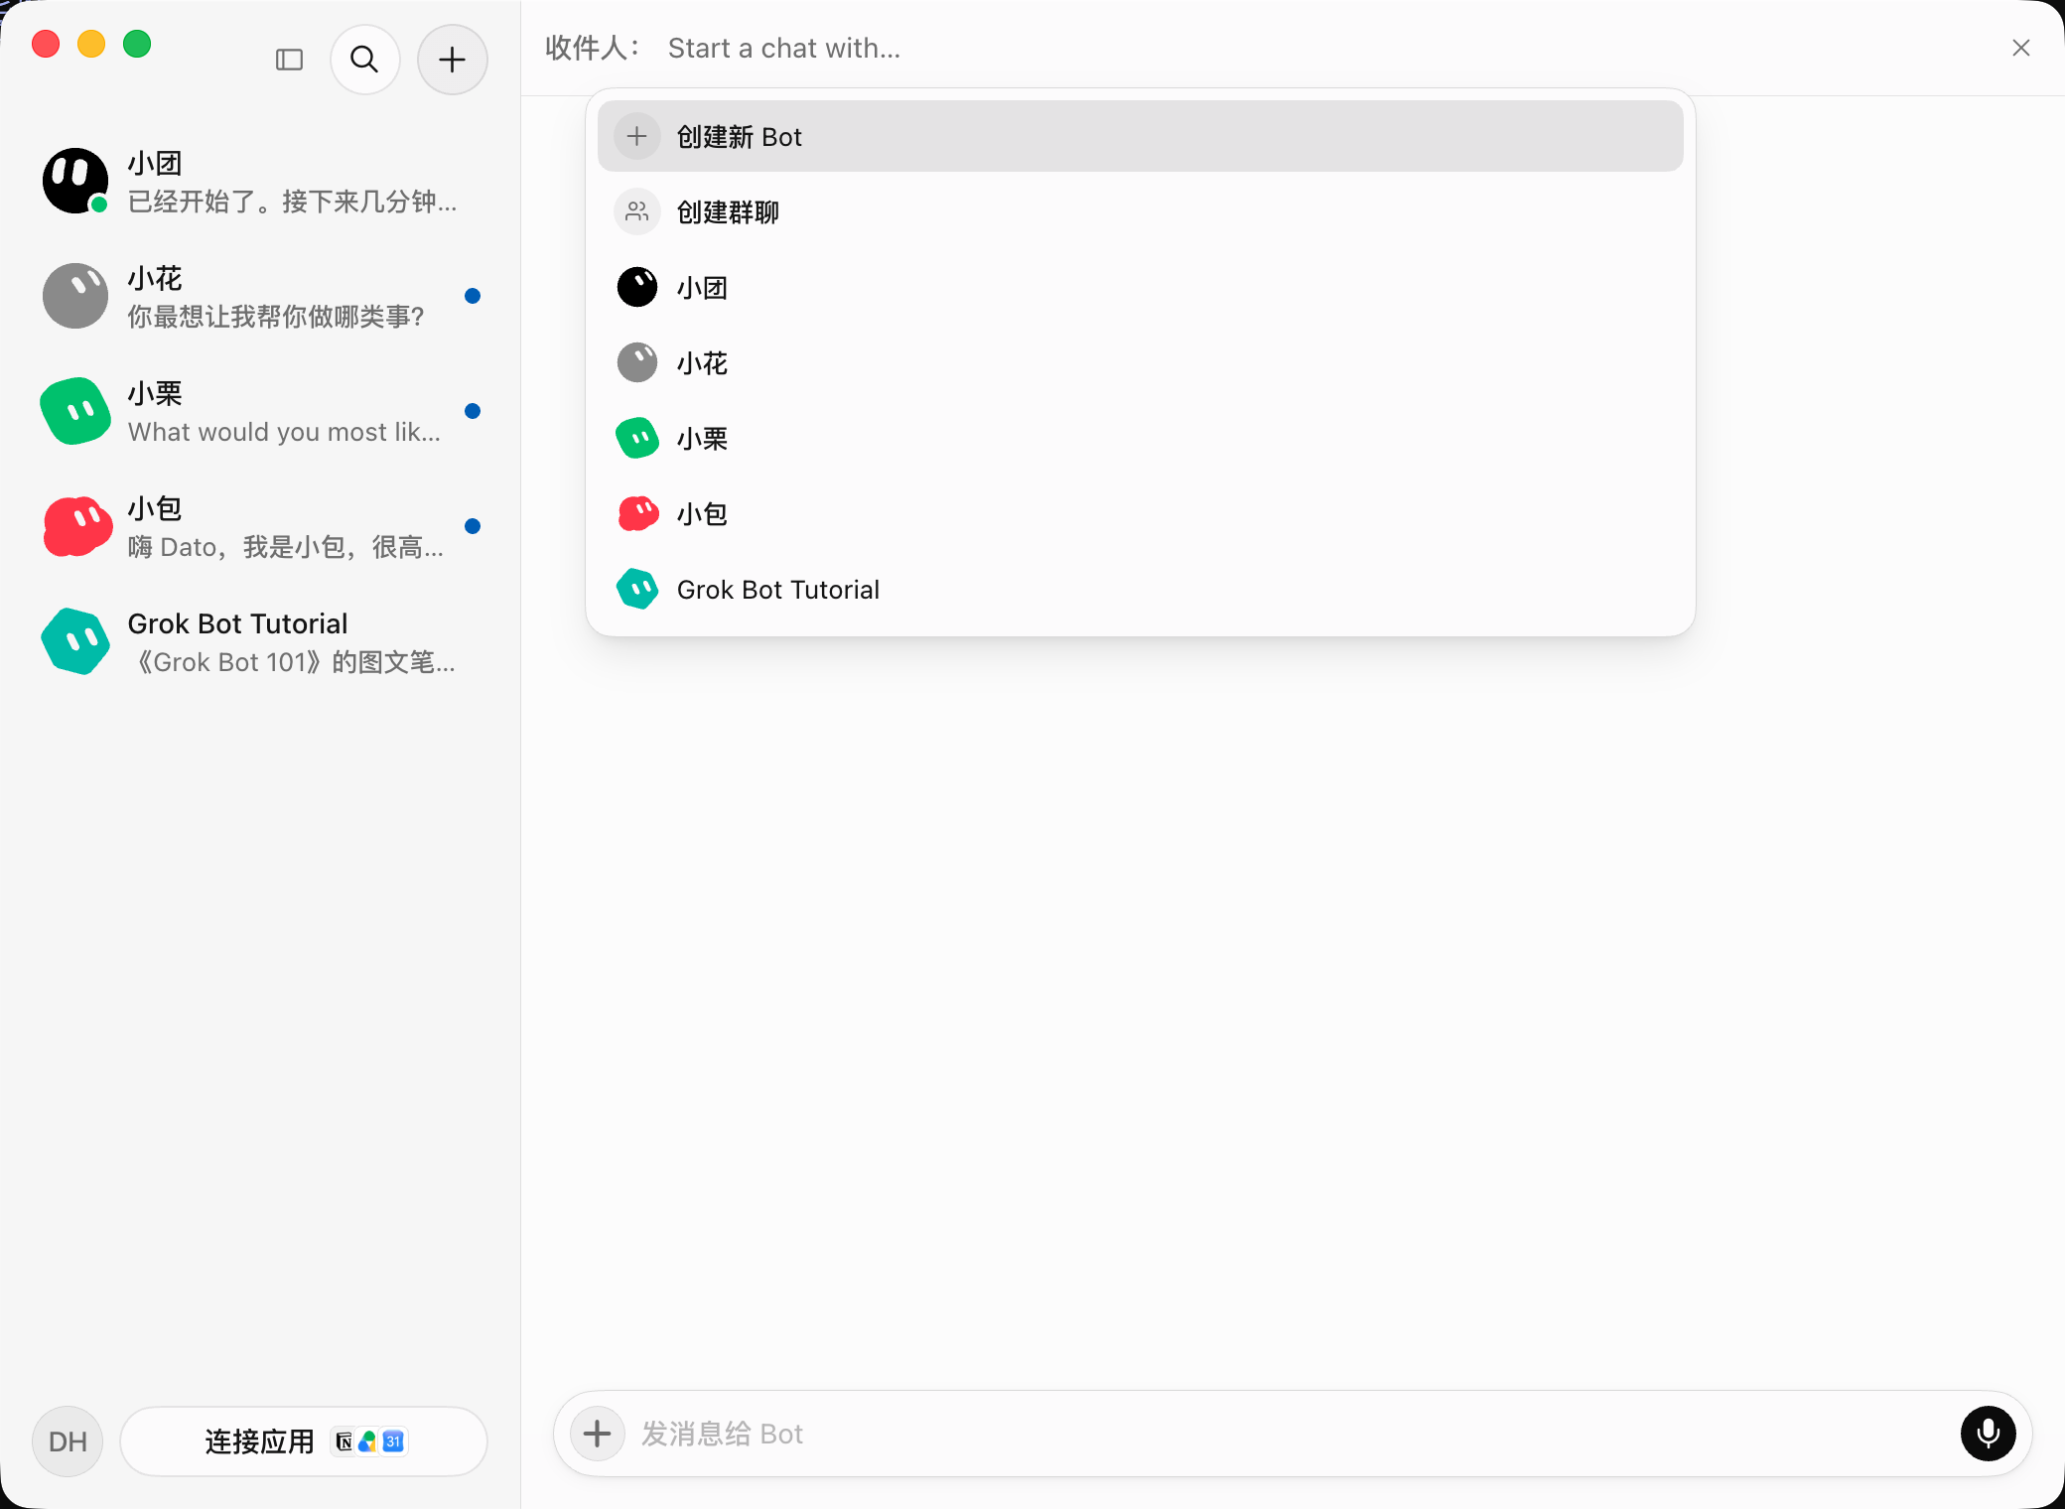Open the 小栗 conversation in sidebar
The height and width of the screenshot is (1509, 2065).
pos(260,411)
